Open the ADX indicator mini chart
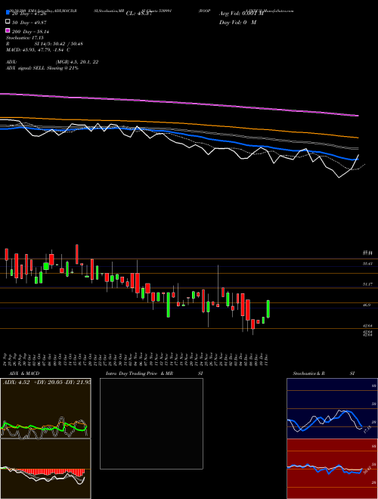 tap(45, 408)
